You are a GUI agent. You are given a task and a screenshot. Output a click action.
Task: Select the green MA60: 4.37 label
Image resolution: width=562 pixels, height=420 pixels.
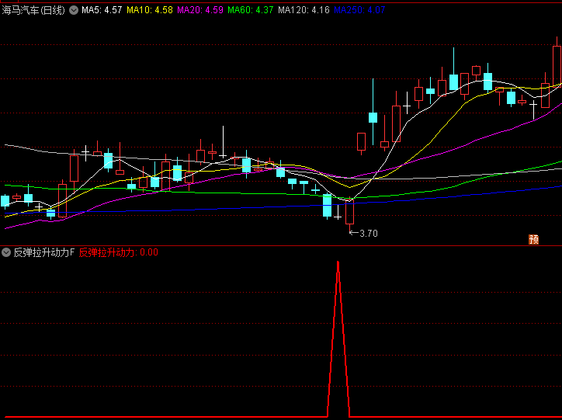pyautogui.click(x=251, y=10)
